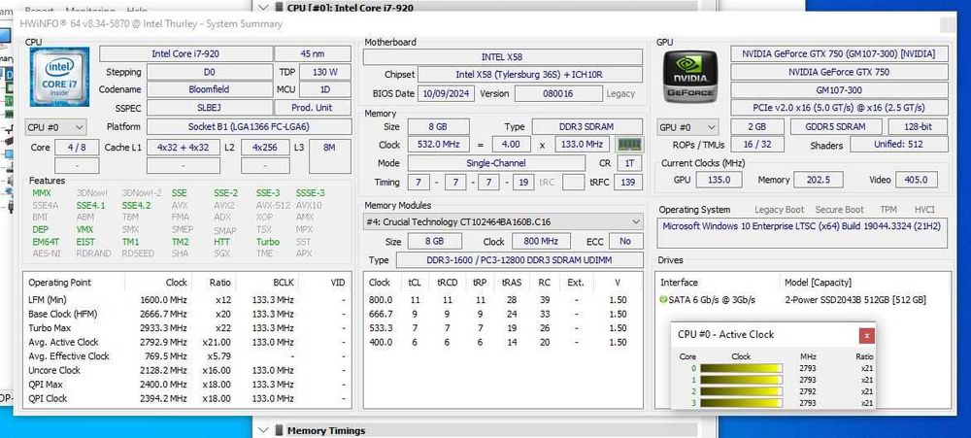This screenshot has width=971, height=438.
Task: Open the memory module selector for Crucial Technology
Action: point(503,221)
